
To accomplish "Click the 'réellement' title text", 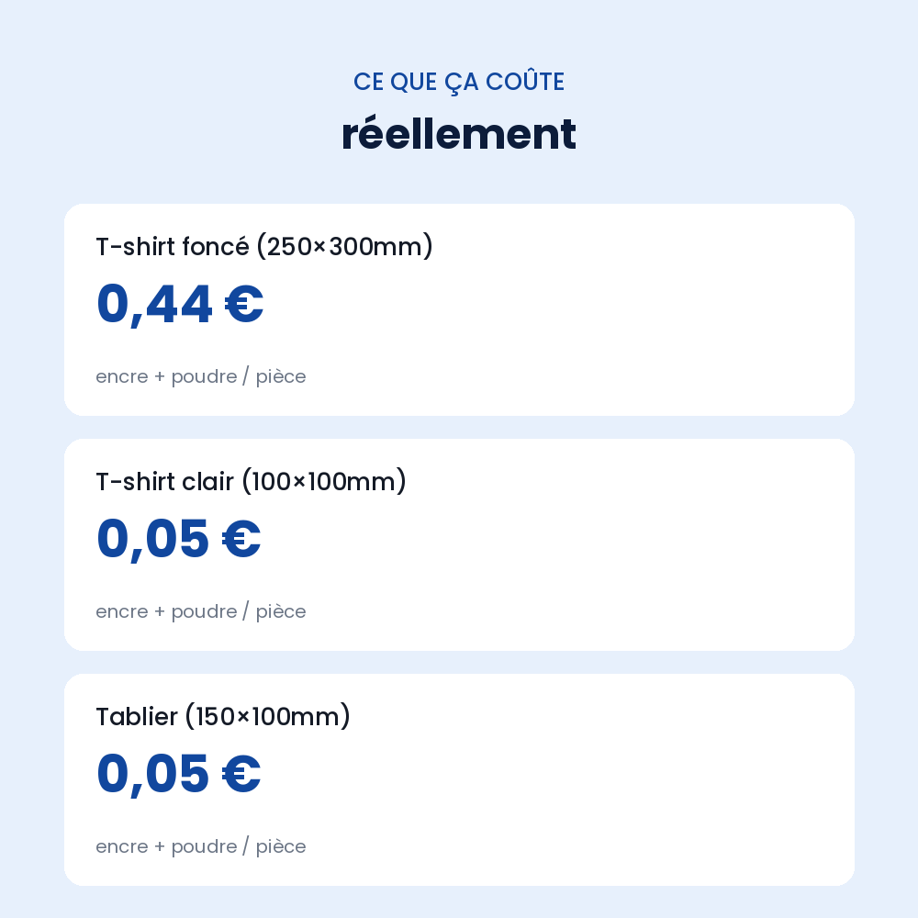I will click(x=459, y=134).
